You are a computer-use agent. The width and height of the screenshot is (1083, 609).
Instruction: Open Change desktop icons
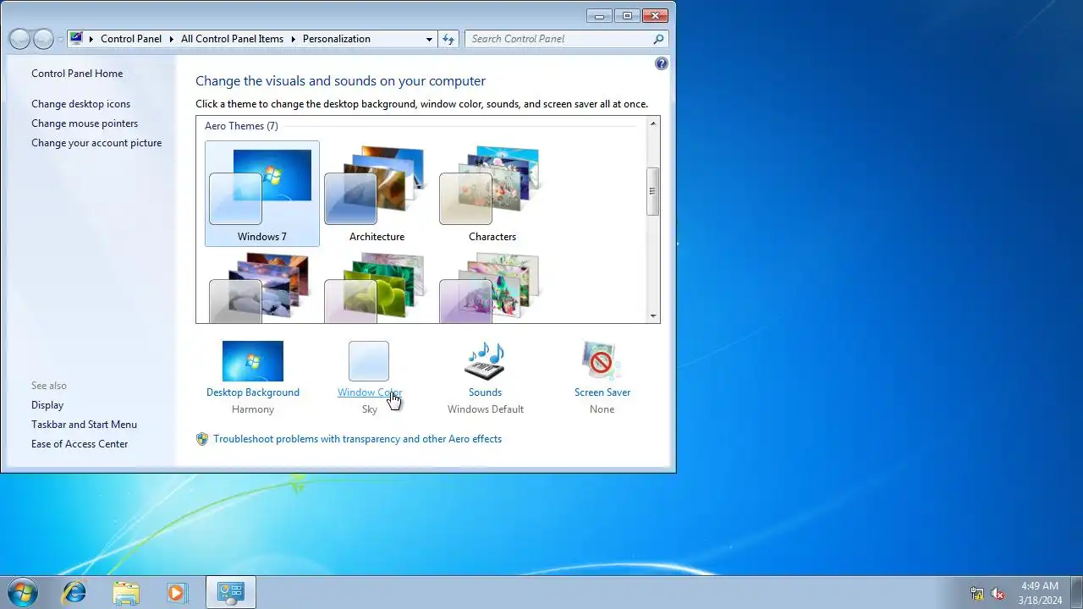point(81,104)
